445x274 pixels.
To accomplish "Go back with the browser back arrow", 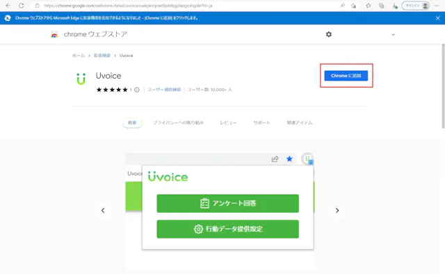I will 8,6.
